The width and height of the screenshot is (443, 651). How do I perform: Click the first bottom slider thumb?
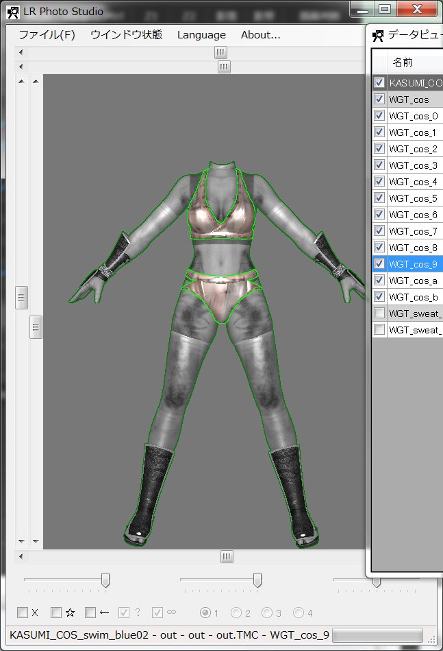point(105,580)
